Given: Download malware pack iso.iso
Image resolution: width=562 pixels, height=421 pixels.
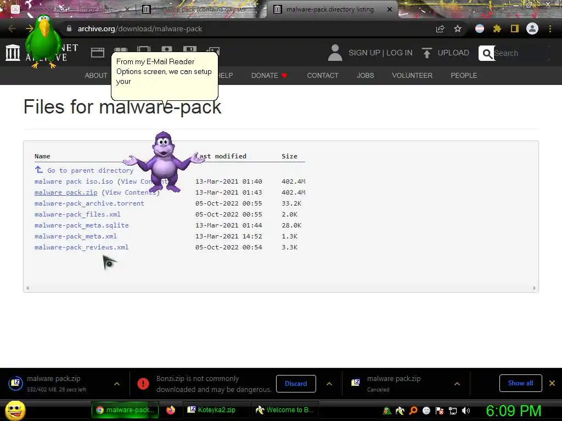Looking at the screenshot, I should coord(74,181).
